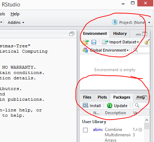Open the Global Environment dropdown

point(105,50)
